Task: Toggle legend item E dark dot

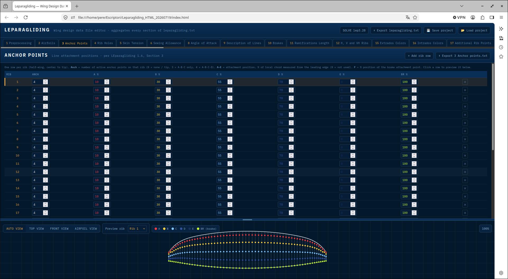Action: pos(191,229)
